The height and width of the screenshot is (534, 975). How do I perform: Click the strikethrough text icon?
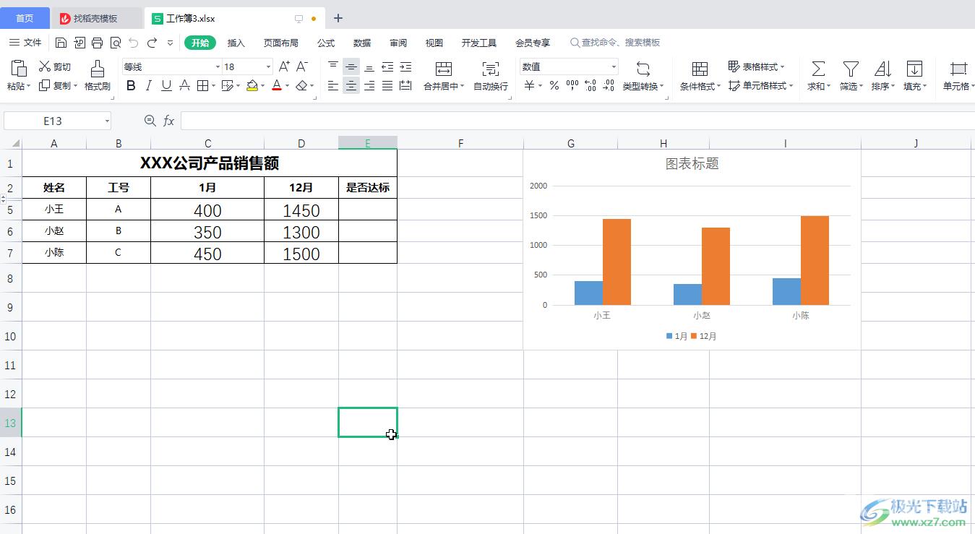coord(184,86)
